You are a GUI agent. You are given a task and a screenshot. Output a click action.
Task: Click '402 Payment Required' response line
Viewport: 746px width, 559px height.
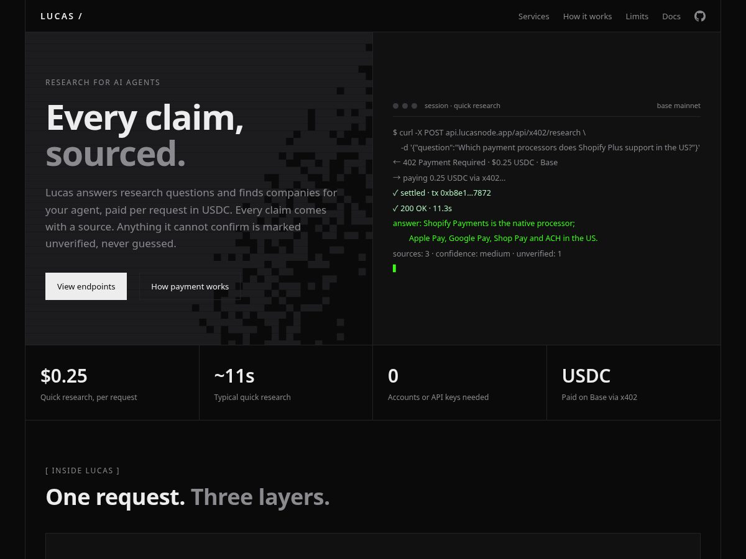(476, 162)
